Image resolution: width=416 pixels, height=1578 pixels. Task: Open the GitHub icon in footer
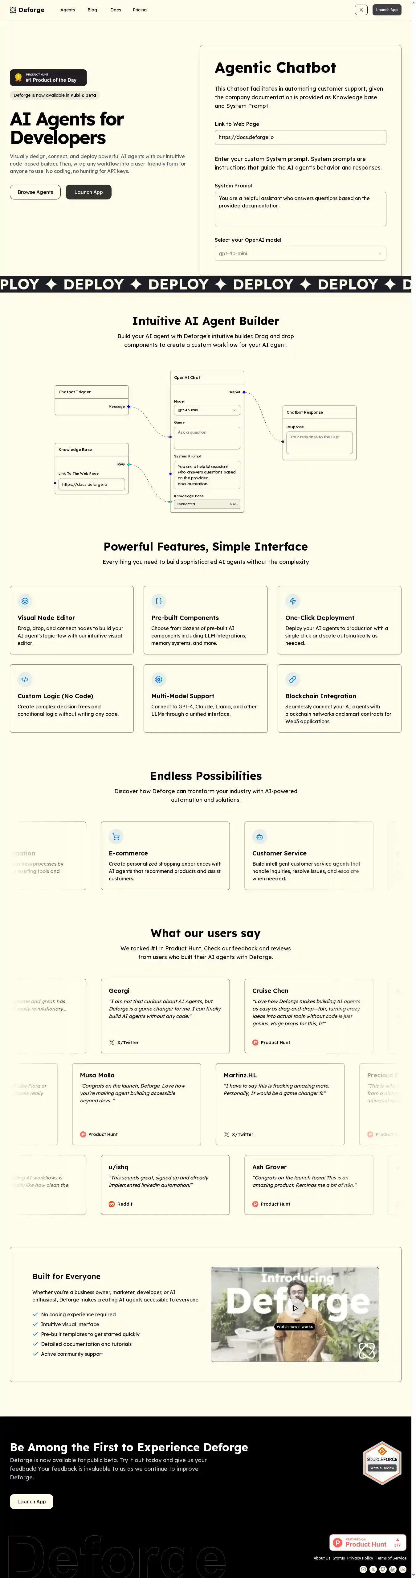(x=383, y=1569)
